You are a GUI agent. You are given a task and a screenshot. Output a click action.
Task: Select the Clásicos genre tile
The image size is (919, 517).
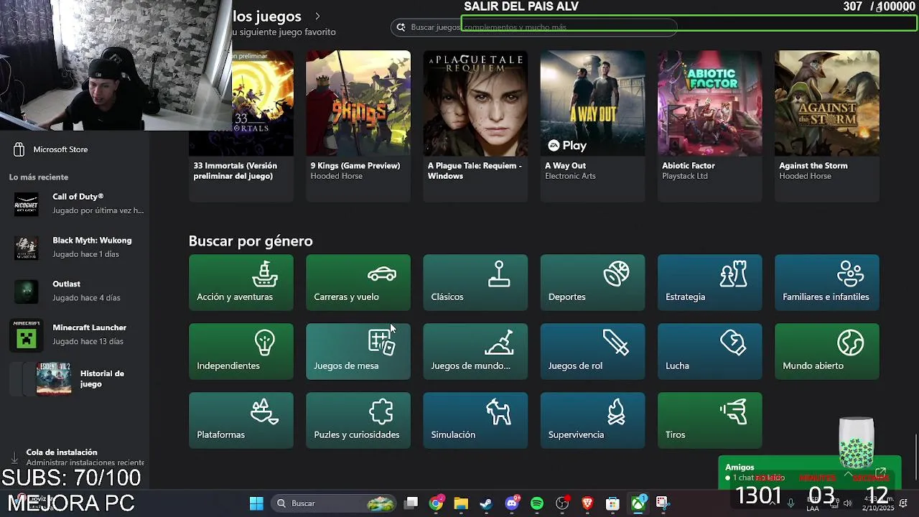475,282
